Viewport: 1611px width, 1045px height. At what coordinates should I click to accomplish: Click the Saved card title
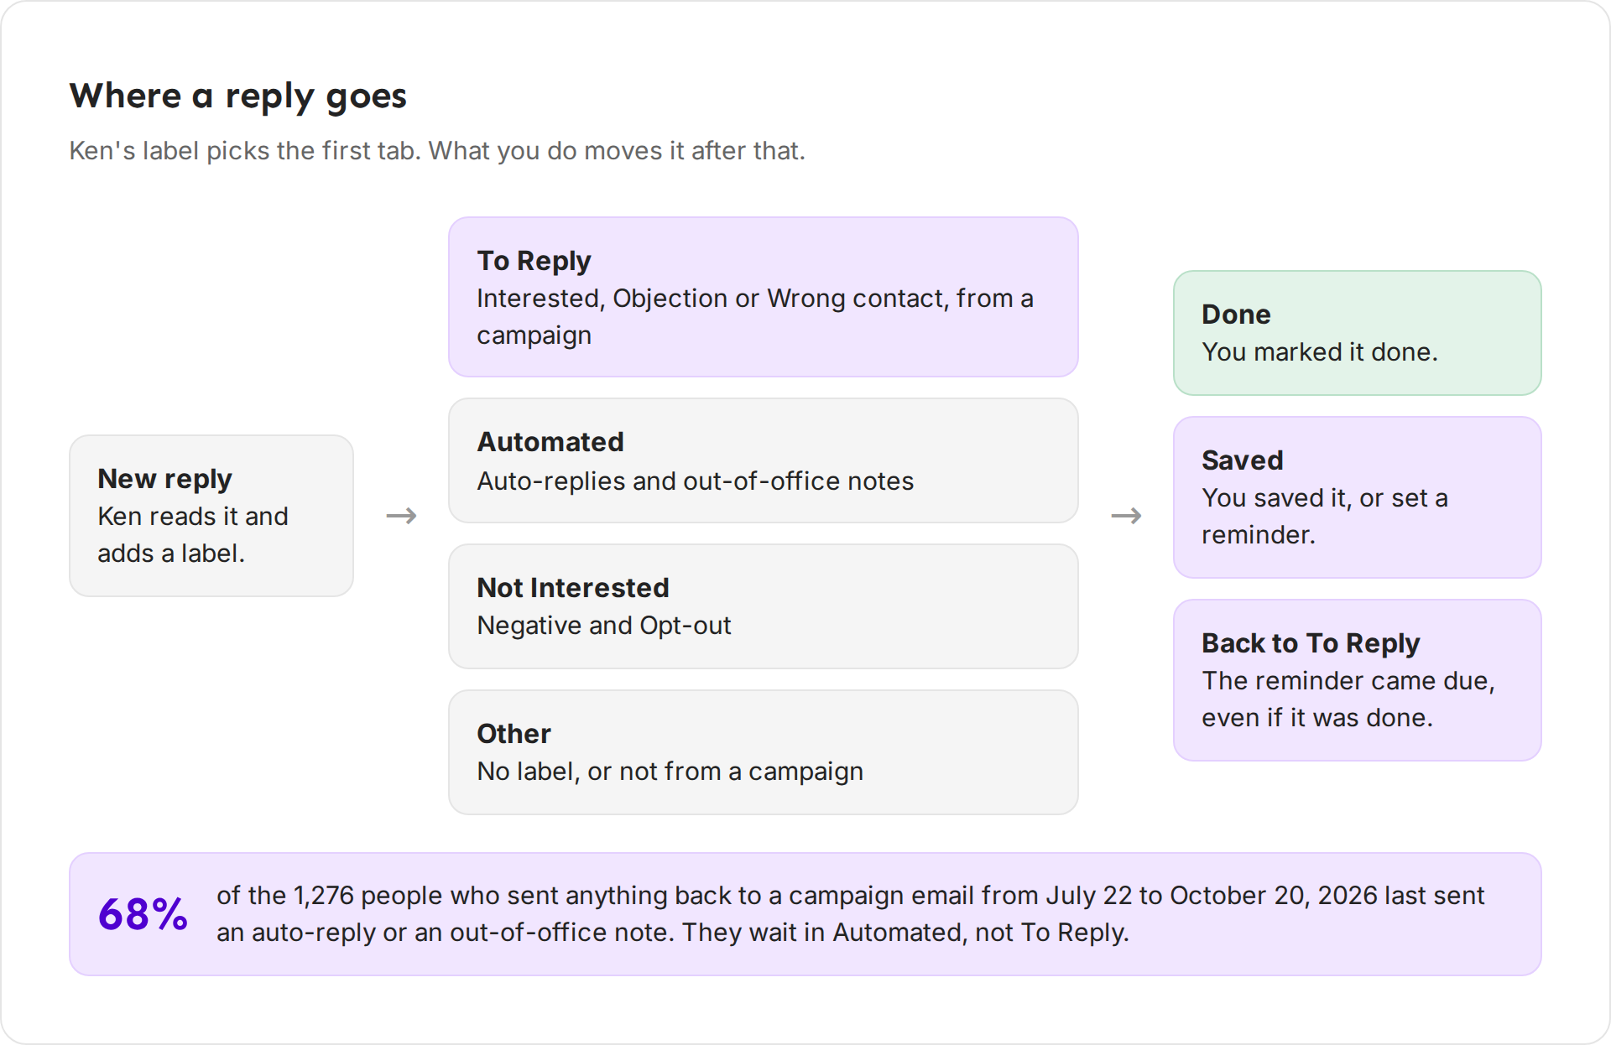1243,460
